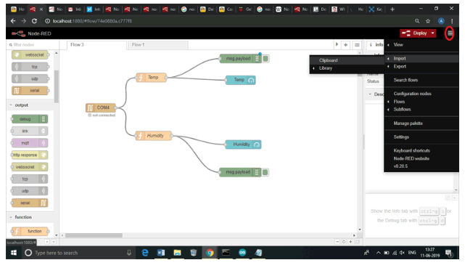This screenshot has width=465, height=268.
Task: Select Manage palette in the menu
Action: click(x=408, y=123)
